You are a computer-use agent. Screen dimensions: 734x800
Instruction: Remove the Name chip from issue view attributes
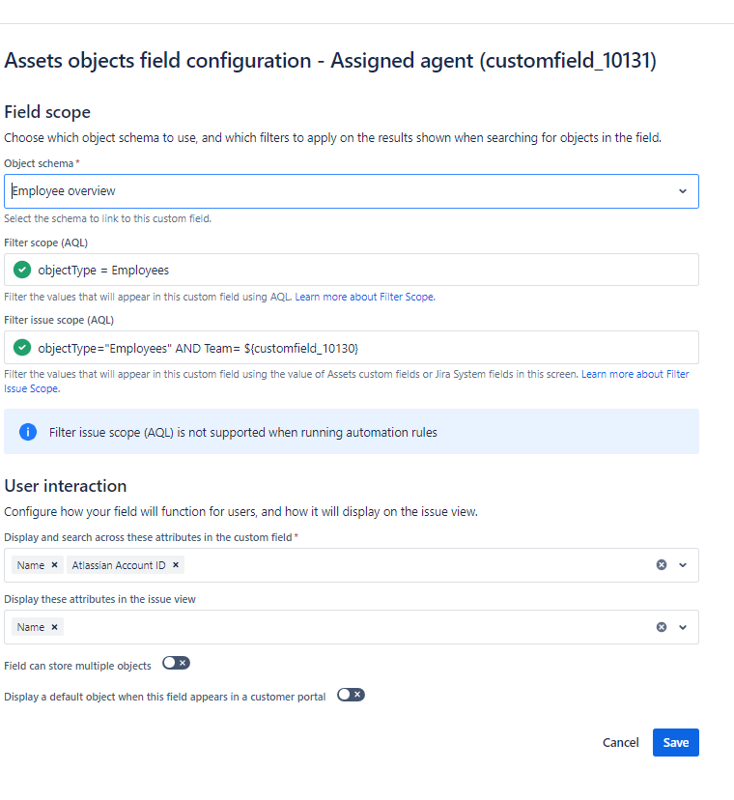(x=54, y=626)
